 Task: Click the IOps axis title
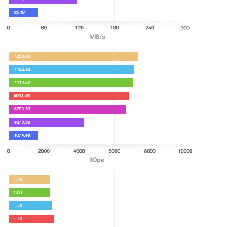coord(97,160)
